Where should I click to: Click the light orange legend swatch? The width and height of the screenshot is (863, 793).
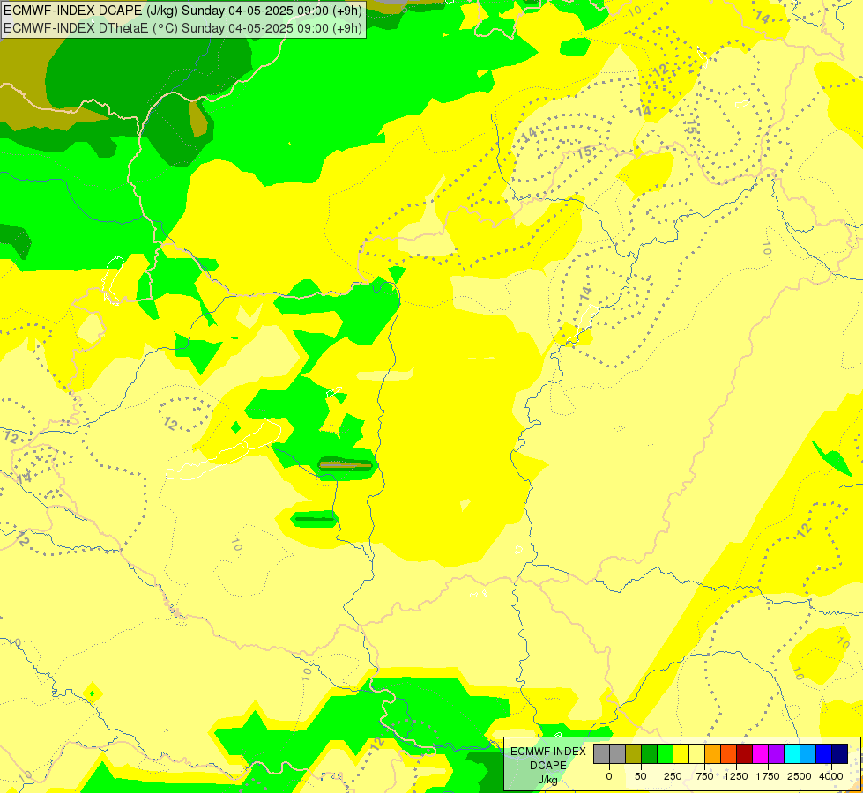click(x=713, y=753)
